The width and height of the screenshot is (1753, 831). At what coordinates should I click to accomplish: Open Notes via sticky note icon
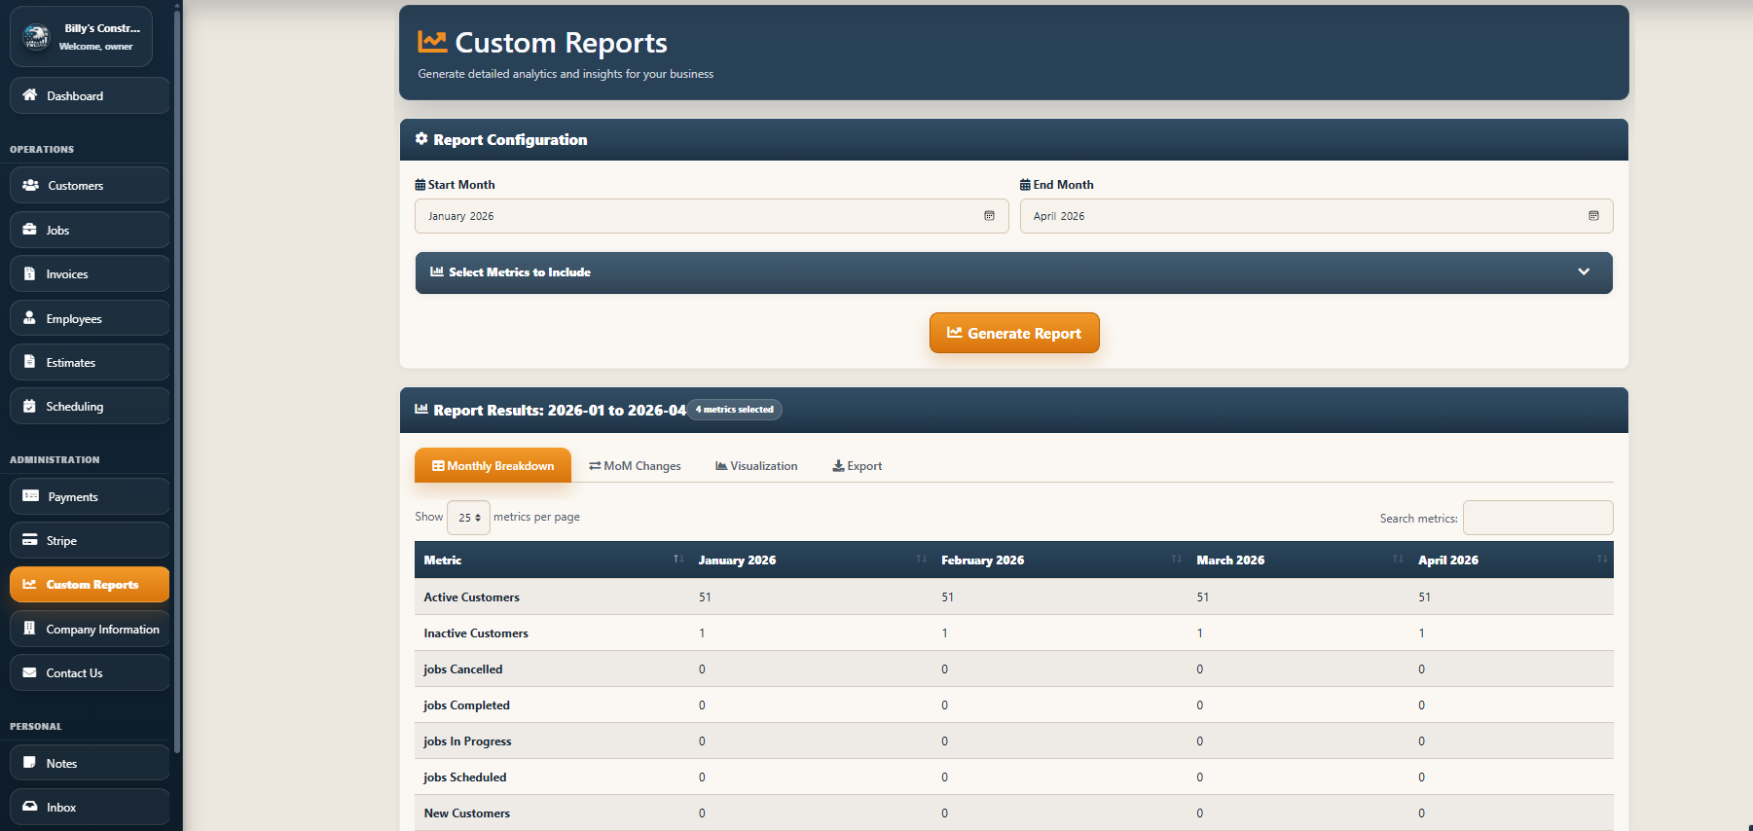coord(29,763)
